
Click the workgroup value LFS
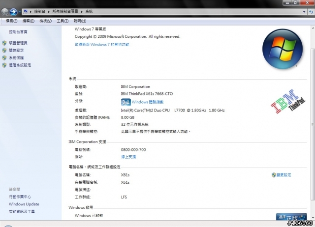(124, 197)
